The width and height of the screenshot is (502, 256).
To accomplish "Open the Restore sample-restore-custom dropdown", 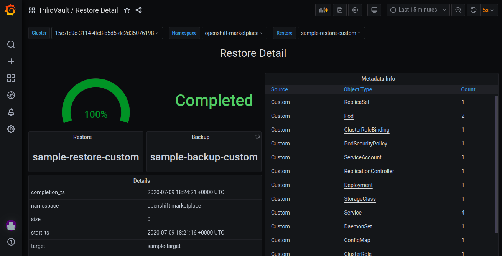I will (331, 33).
